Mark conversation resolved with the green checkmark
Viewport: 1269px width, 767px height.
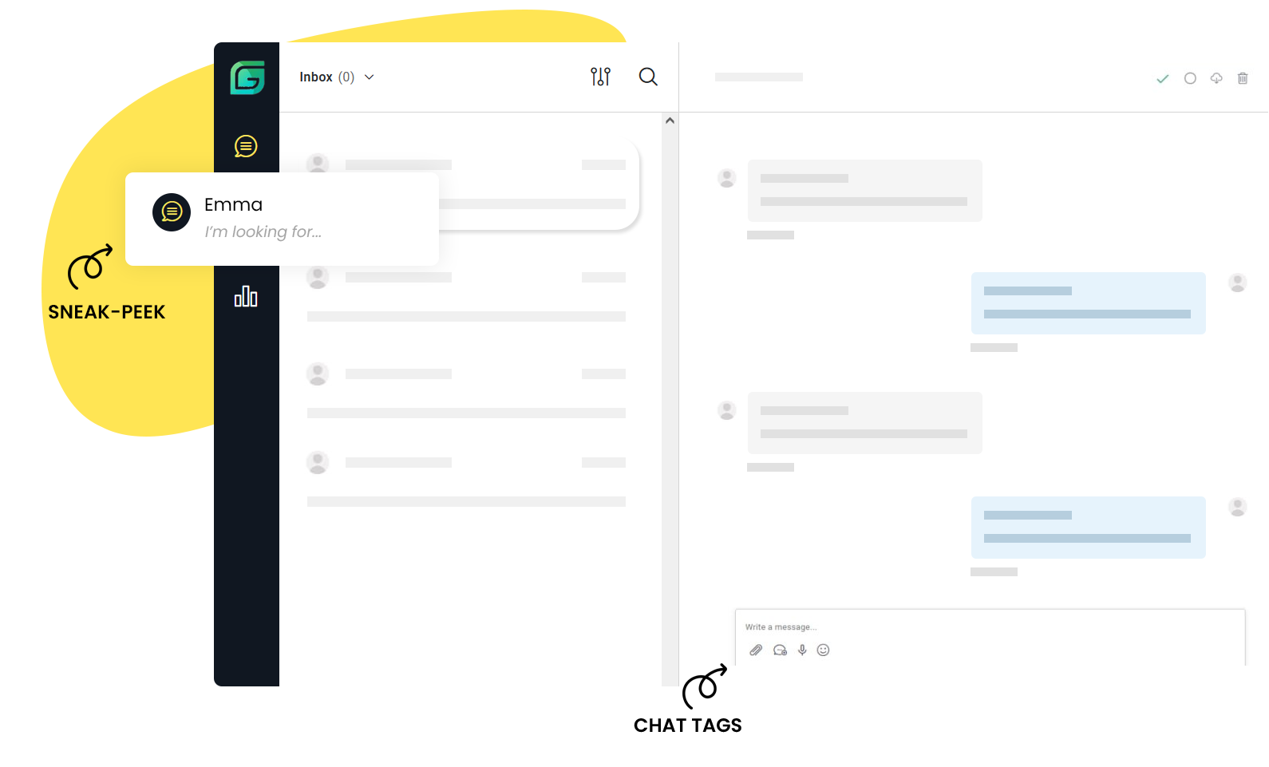click(x=1163, y=78)
